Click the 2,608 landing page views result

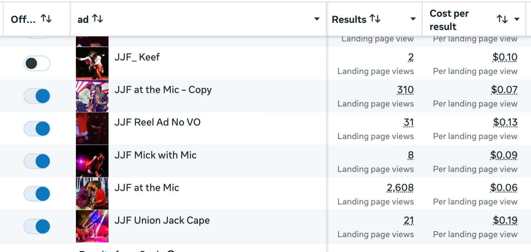(400, 188)
